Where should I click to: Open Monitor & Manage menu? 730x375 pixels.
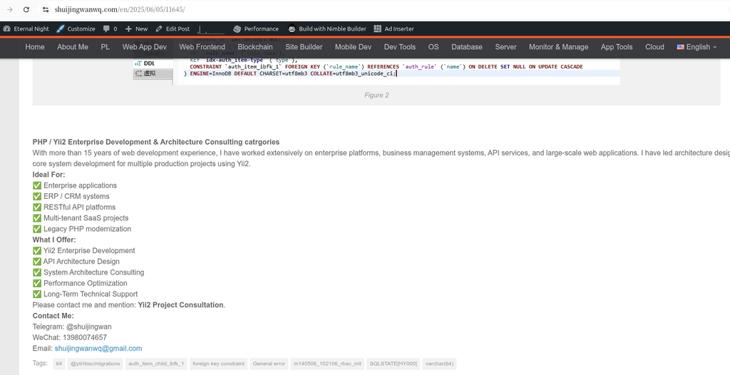click(x=559, y=47)
